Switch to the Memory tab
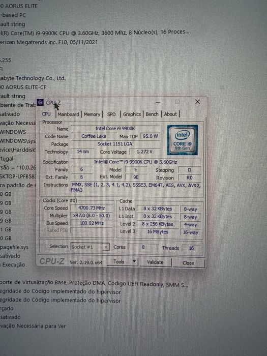The height and width of the screenshot is (356, 267). click(92, 114)
